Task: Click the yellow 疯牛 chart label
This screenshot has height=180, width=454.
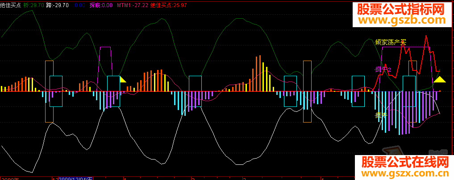Action: point(381,115)
